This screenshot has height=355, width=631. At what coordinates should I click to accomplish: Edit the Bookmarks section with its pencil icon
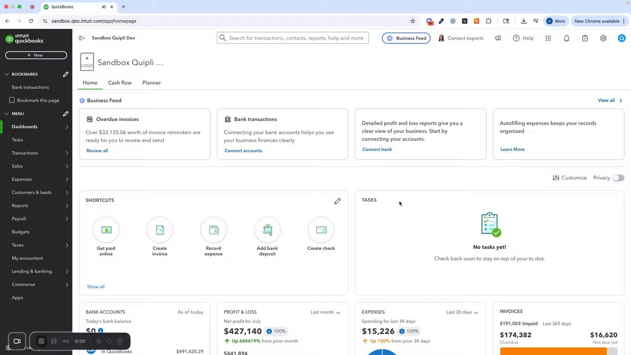66,74
